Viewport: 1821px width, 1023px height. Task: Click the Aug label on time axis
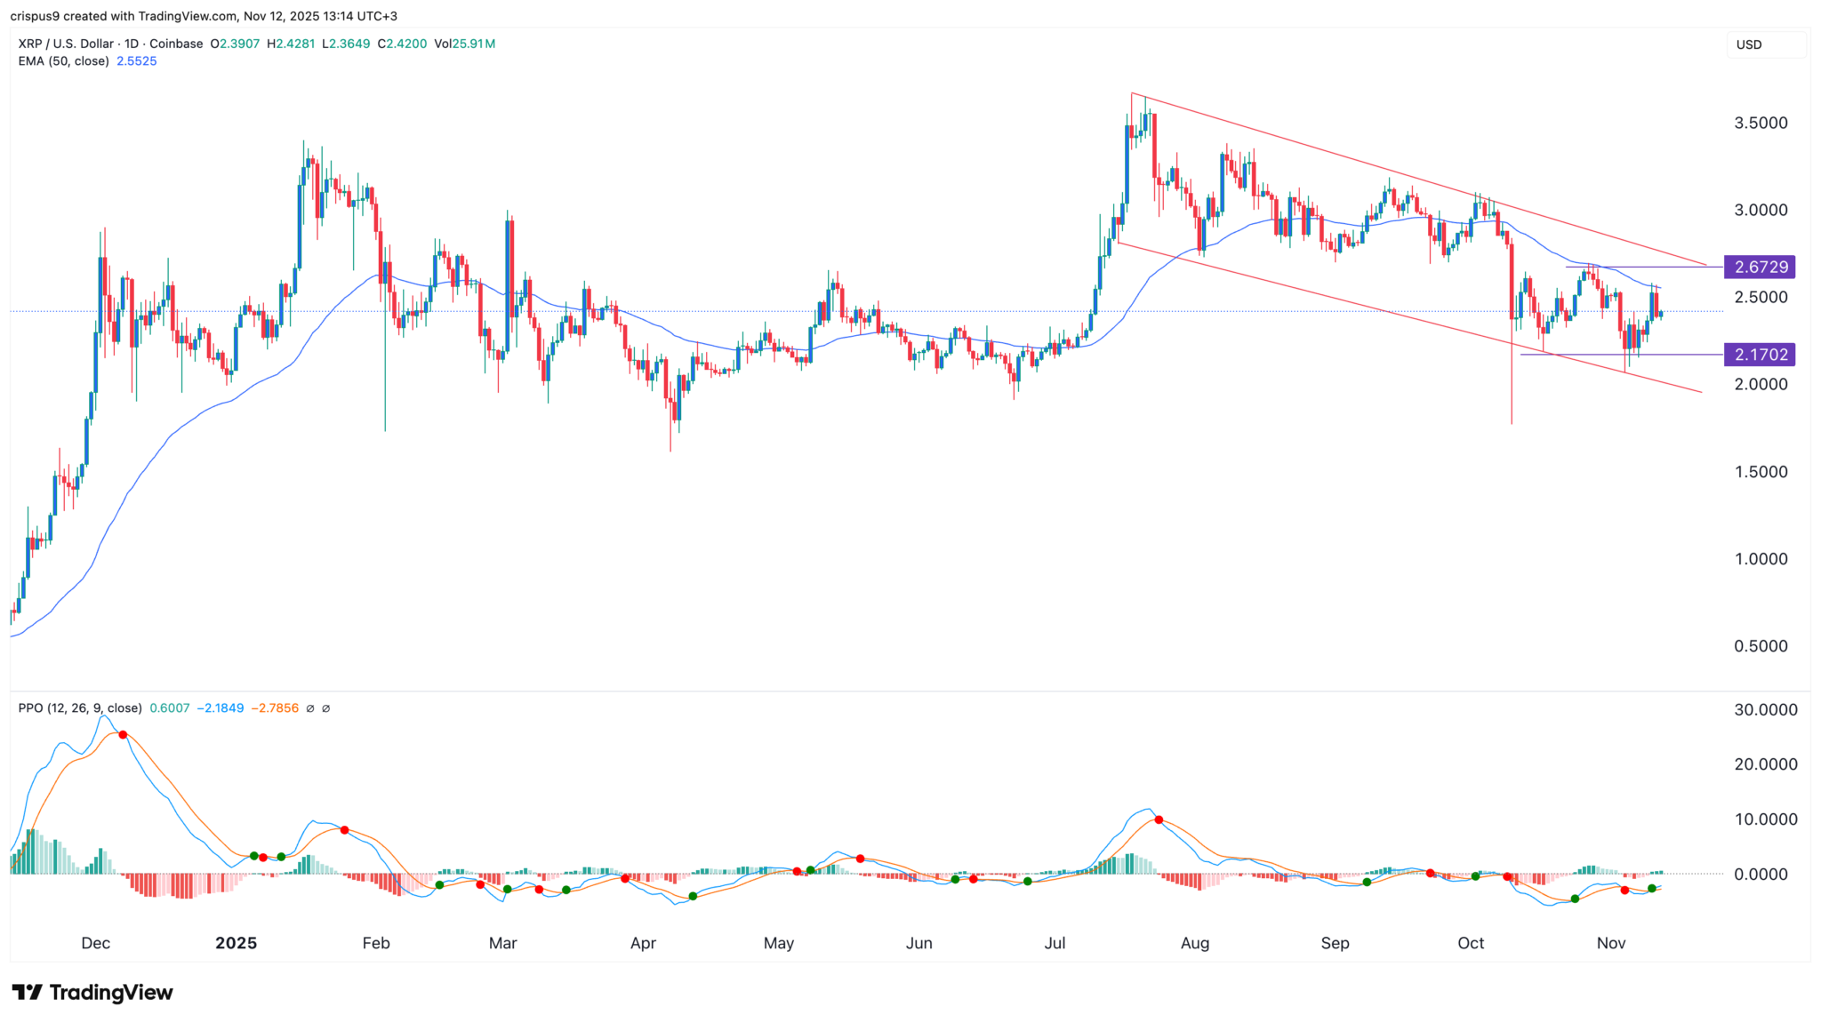(x=1194, y=943)
